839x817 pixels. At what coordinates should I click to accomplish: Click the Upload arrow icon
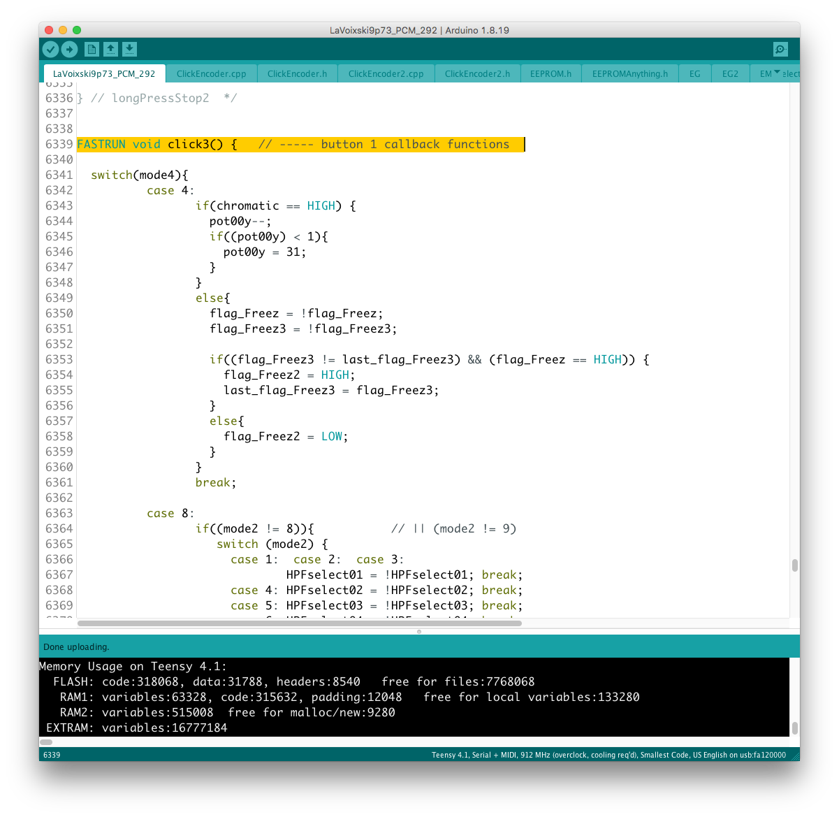[x=69, y=49]
